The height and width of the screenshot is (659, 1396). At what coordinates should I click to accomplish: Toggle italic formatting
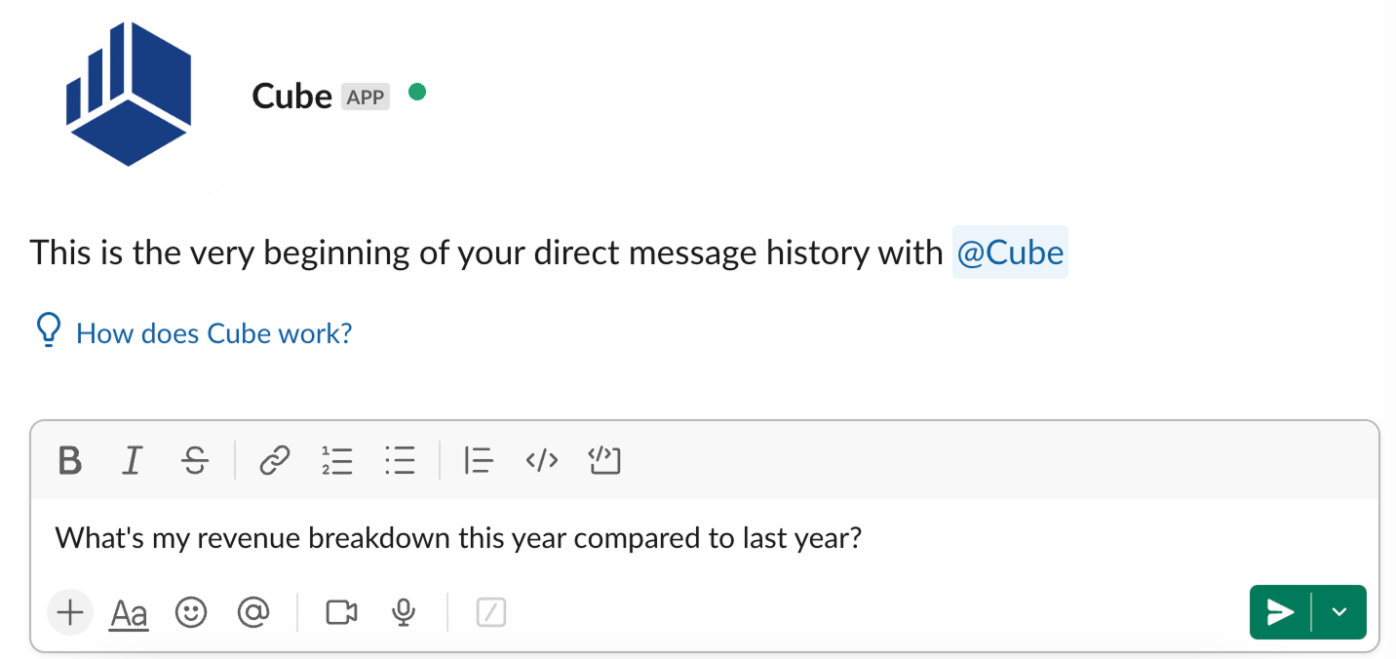(132, 460)
